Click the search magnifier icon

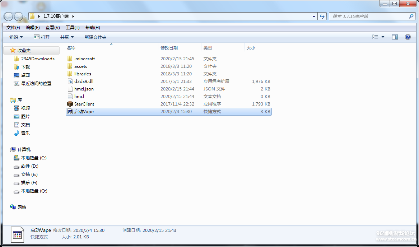[x=411, y=17]
